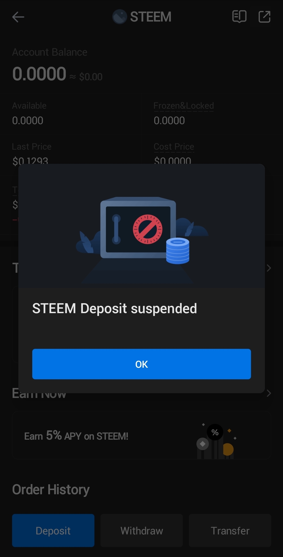
Task: Tap the Cost Price info label
Action: (174, 147)
